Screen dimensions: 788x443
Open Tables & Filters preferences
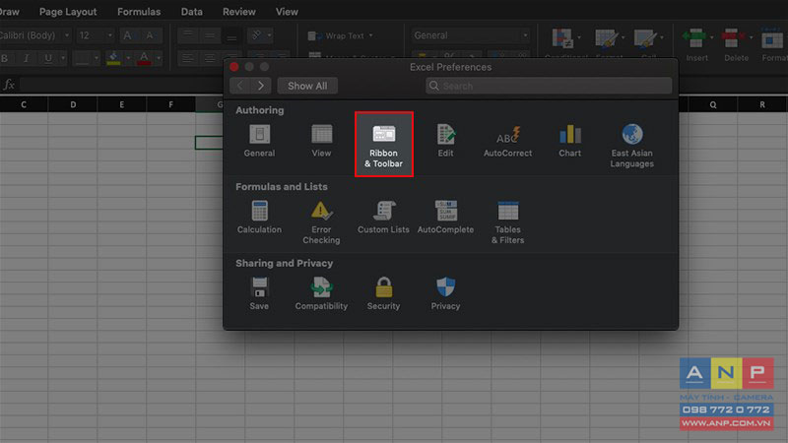(x=507, y=222)
